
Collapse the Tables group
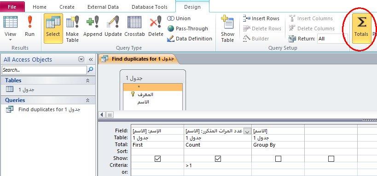(x=88, y=81)
